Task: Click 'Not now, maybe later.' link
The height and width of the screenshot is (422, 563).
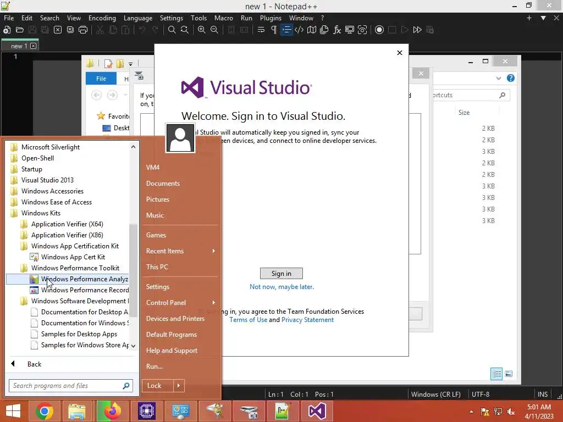Action: [281, 287]
